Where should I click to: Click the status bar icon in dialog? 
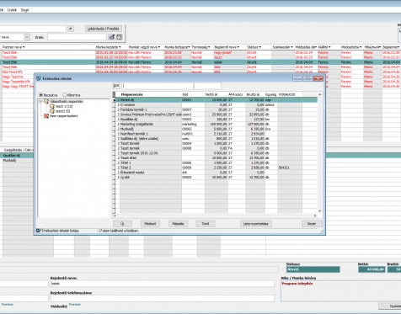coord(39,231)
